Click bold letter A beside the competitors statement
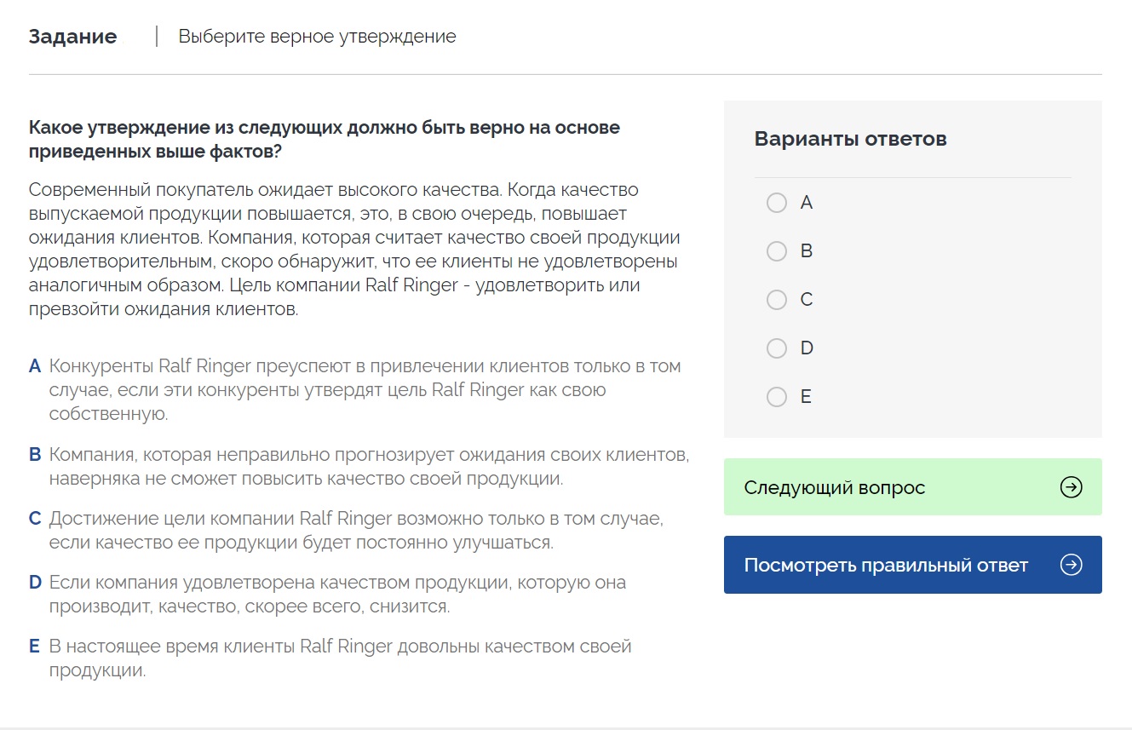1132x730 pixels. tap(35, 366)
